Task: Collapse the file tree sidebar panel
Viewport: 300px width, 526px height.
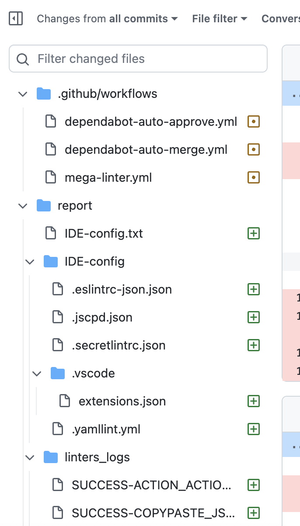Action: coord(15,18)
